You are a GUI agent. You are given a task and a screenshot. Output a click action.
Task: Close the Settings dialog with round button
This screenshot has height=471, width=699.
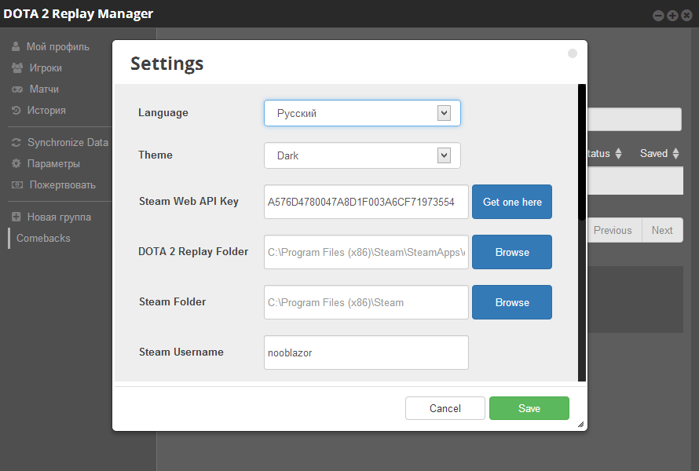(x=573, y=53)
